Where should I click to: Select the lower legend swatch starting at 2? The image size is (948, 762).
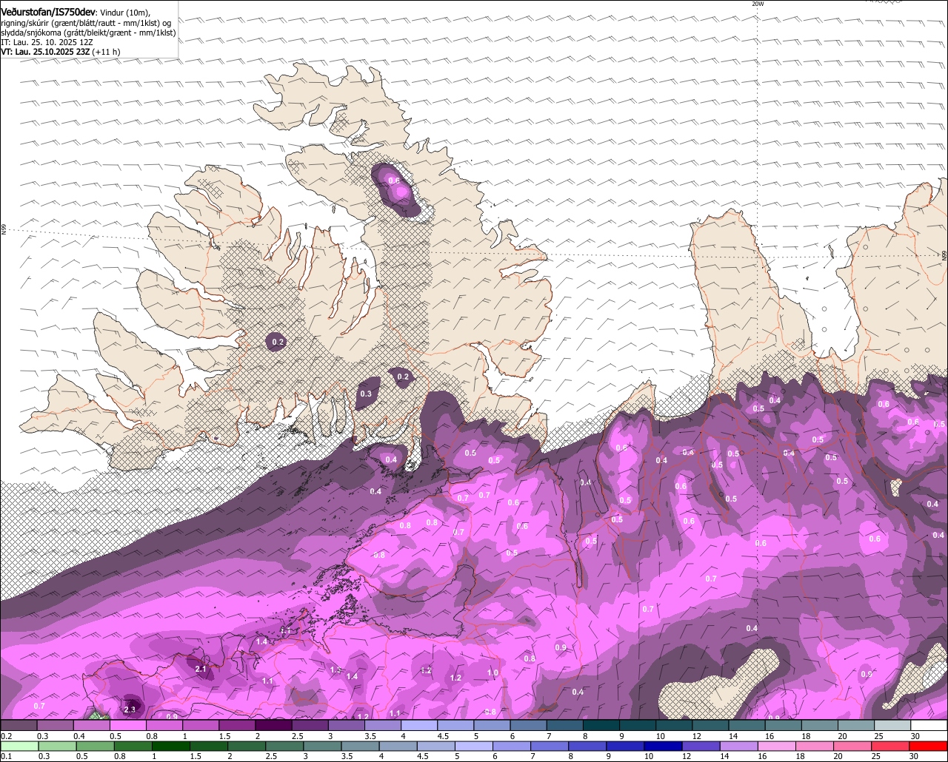[247, 746]
